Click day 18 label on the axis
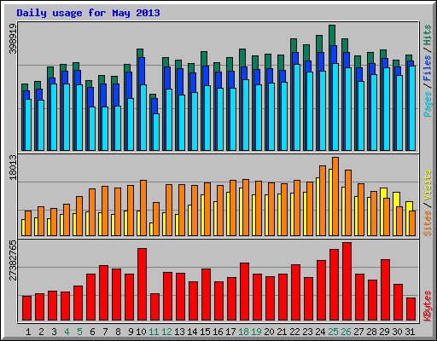 243,332
